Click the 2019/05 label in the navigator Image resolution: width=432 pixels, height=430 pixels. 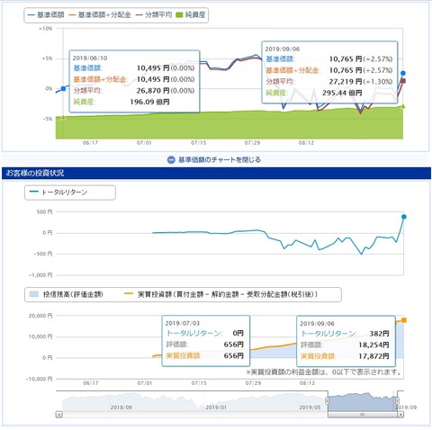(310, 408)
